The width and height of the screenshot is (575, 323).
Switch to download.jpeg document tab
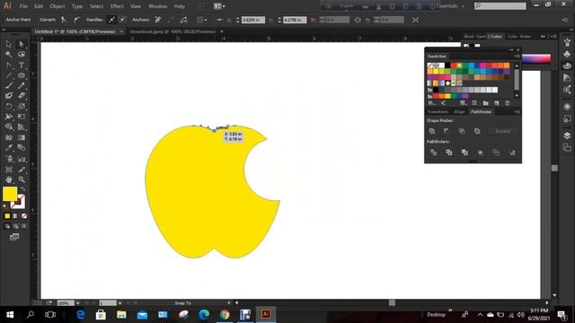tap(172, 31)
